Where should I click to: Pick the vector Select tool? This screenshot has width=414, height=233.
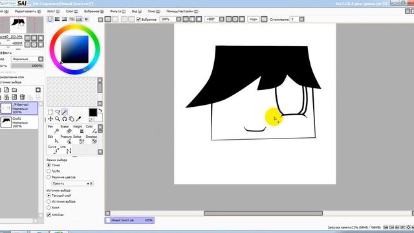79,139
